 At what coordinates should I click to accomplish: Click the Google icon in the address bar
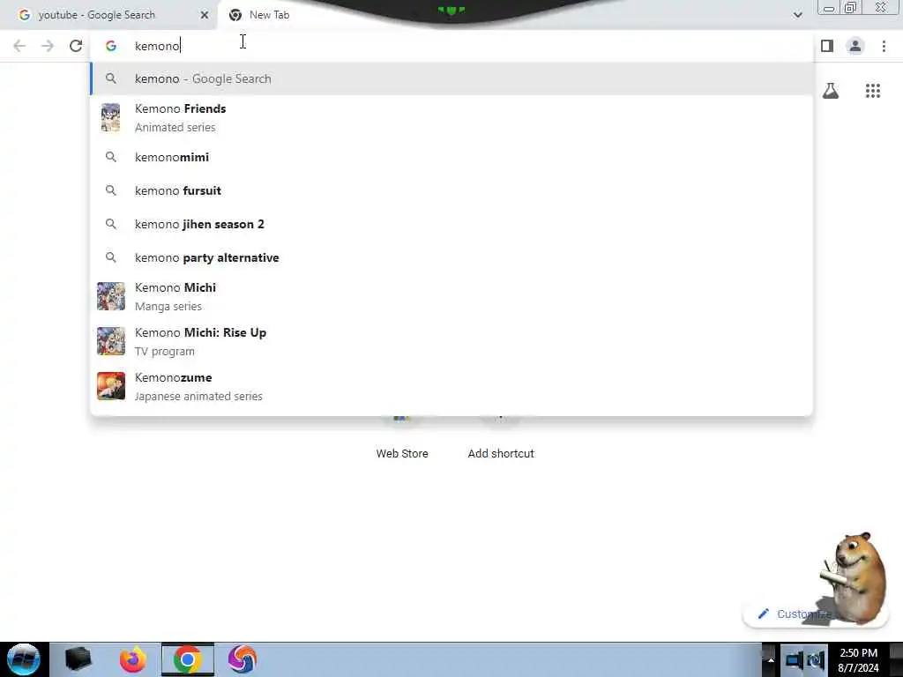(x=111, y=46)
